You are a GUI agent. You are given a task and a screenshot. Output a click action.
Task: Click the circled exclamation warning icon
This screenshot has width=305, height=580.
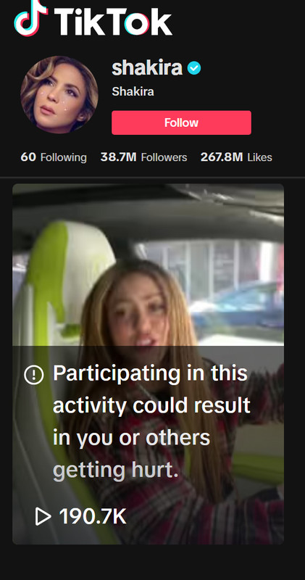[x=33, y=375]
